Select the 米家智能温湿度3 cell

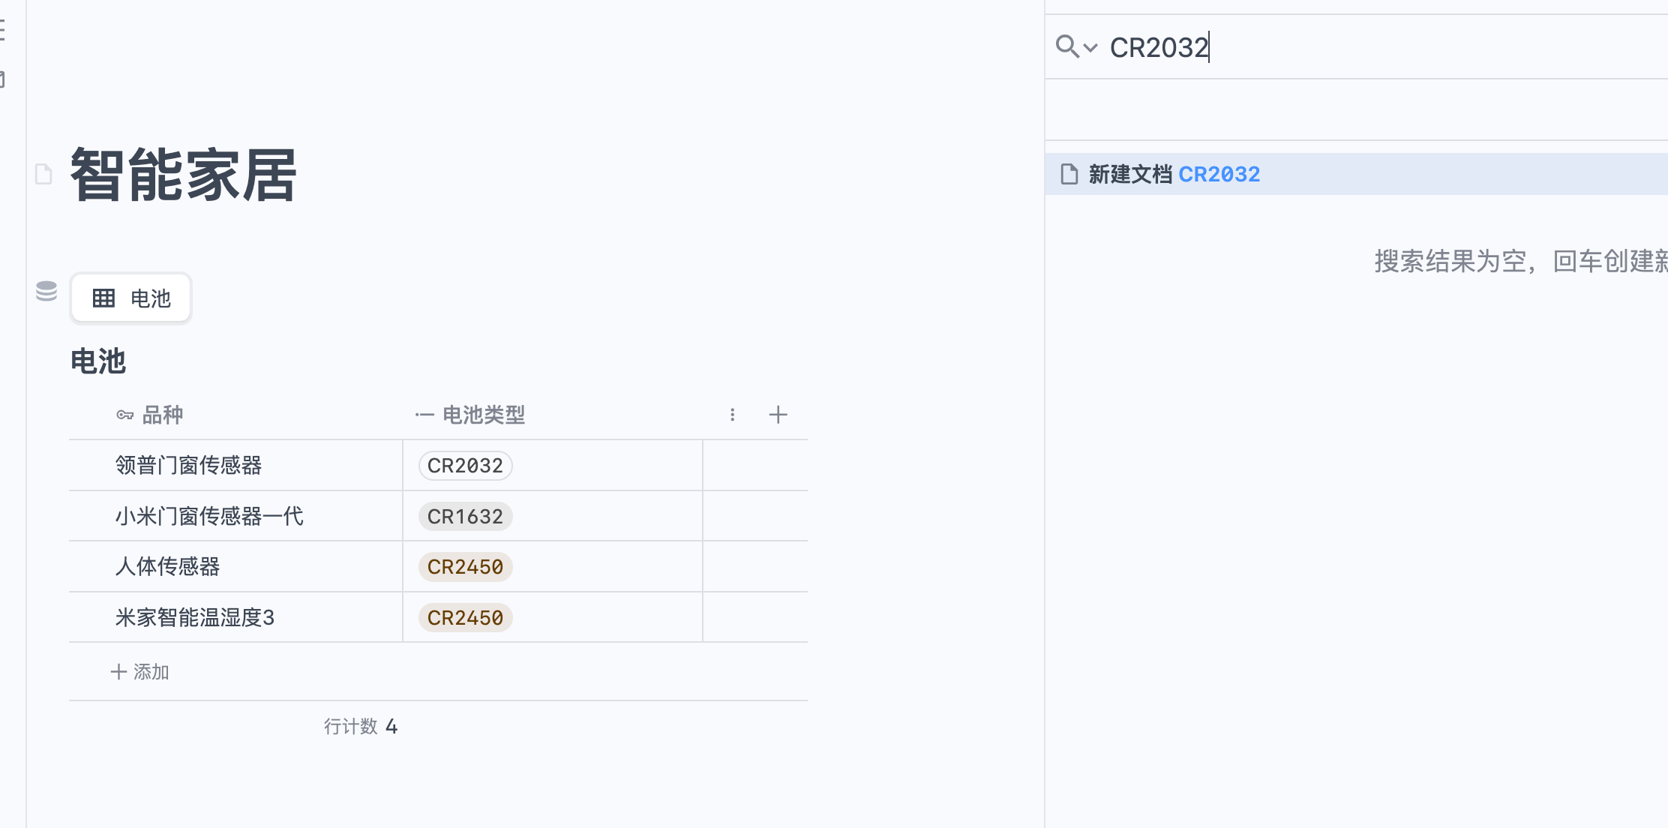click(x=195, y=618)
